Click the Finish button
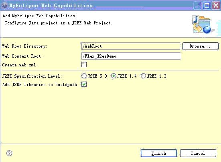 pos(159,153)
